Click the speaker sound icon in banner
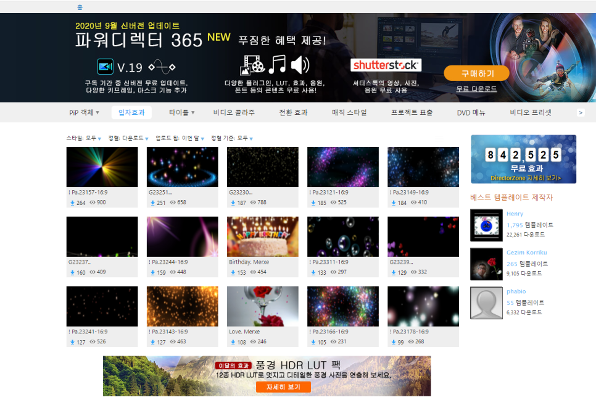This screenshot has width=596, height=397. tap(300, 65)
